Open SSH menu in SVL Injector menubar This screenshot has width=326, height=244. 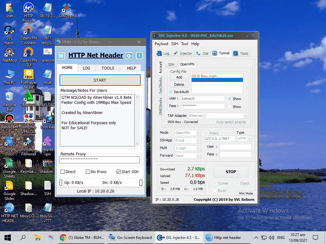[x=175, y=44]
